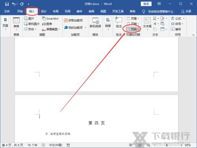The image size is (197, 148).
Task: Click the 第 4 页, 共 6 页 page indicator
Action: coord(13,145)
